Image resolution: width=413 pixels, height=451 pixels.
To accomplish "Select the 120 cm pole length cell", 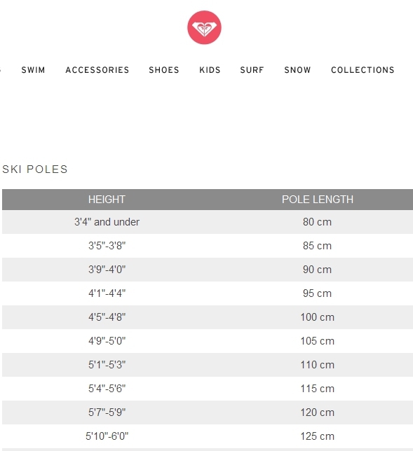I will [318, 412].
